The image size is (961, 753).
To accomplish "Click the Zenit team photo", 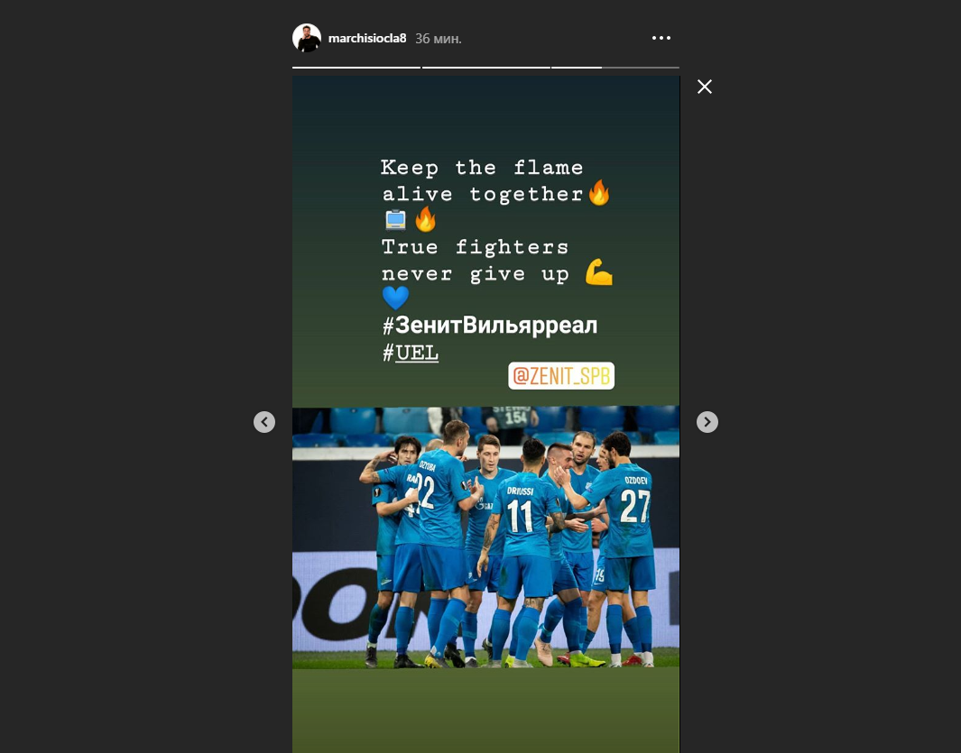I will pos(486,537).
